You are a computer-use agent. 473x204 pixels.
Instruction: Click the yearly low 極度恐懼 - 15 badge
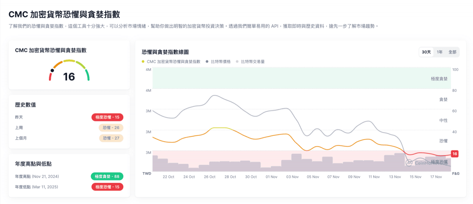coord(107,187)
